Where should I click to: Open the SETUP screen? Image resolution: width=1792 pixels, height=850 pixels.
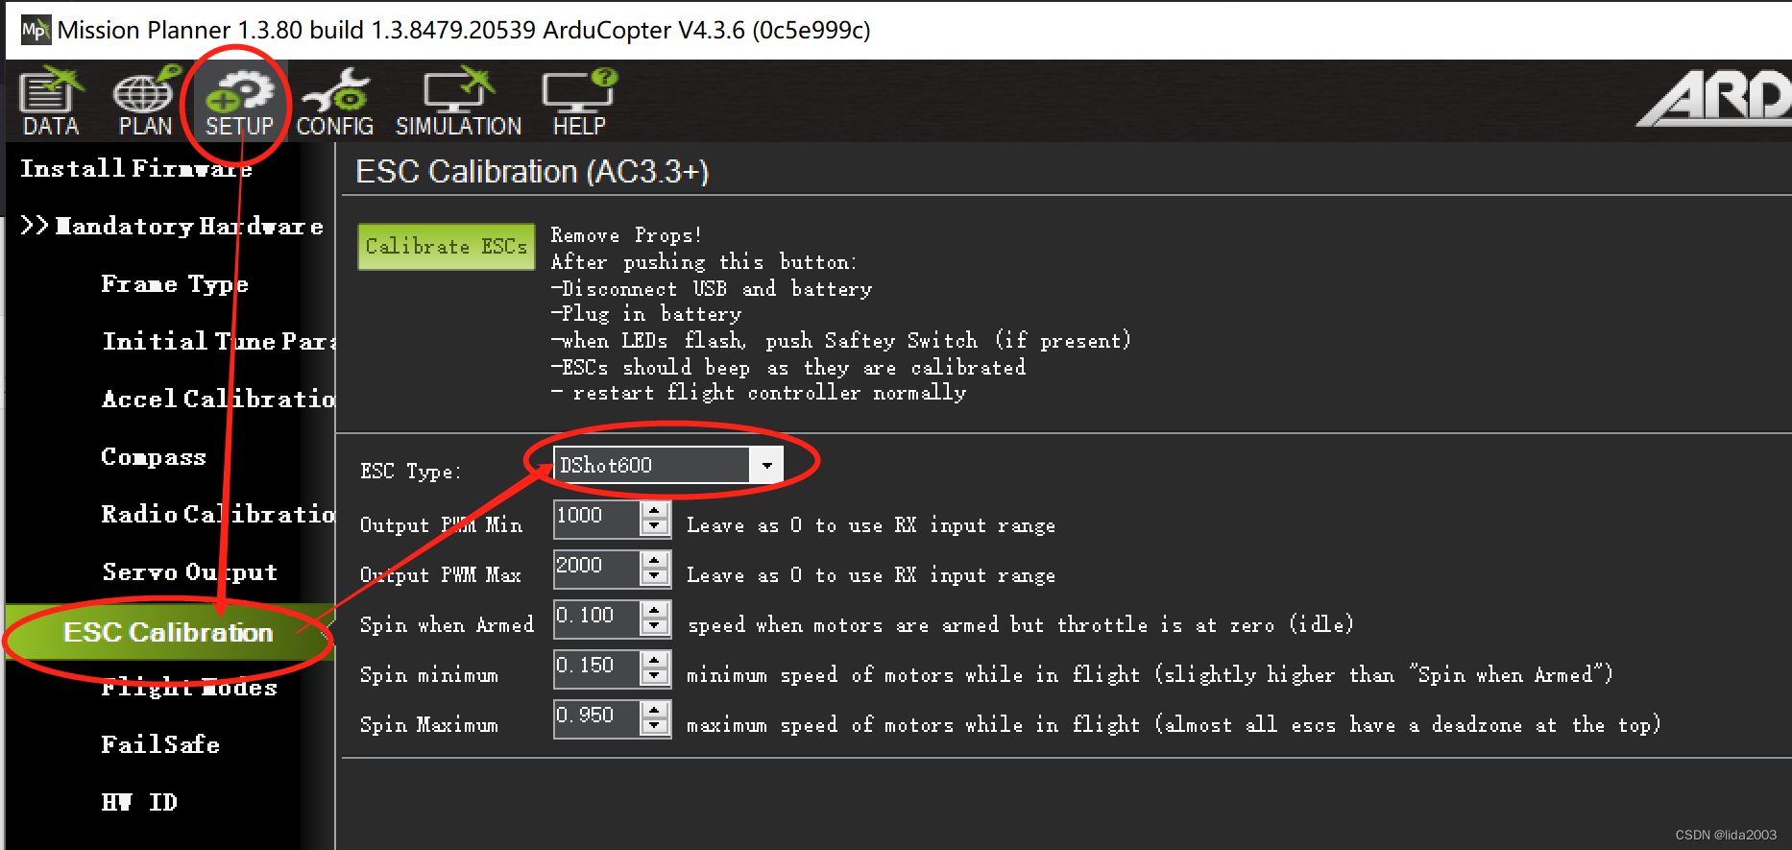(239, 103)
